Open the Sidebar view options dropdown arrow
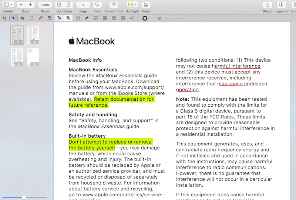The image size is (296, 200). pyautogui.click(x=11, y=4)
